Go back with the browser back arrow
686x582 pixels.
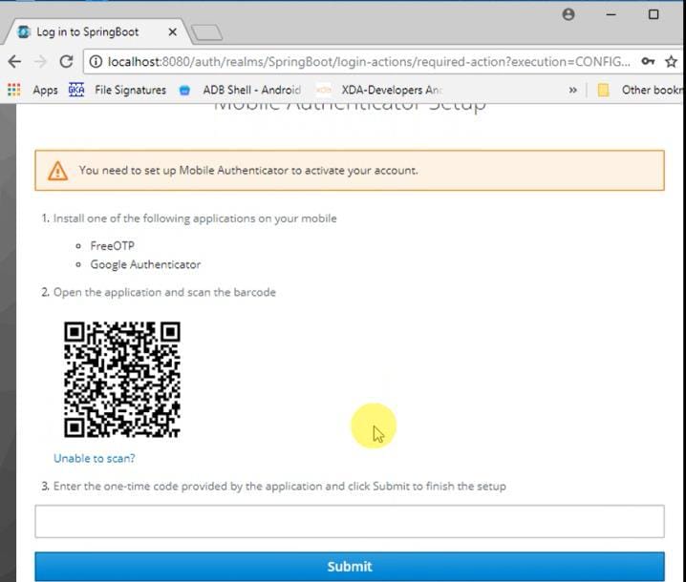pos(14,62)
